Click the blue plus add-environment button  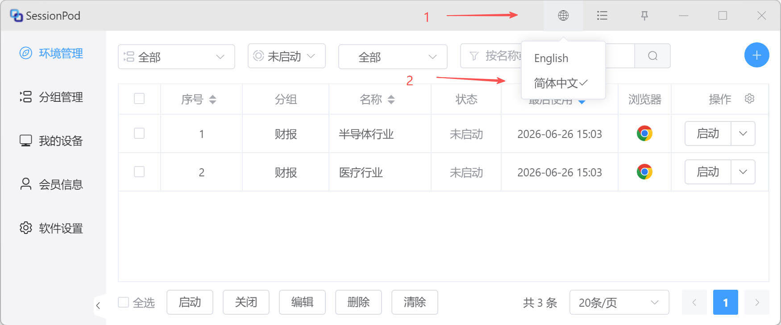tap(756, 55)
